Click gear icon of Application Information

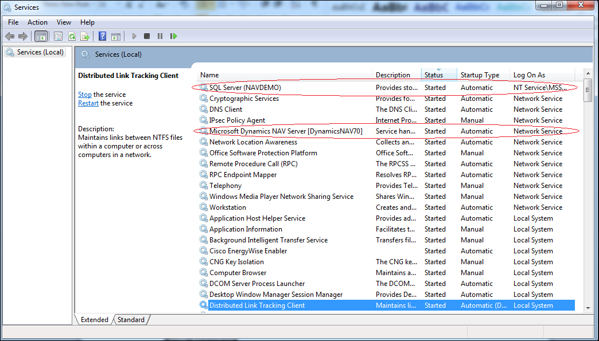pos(204,229)
